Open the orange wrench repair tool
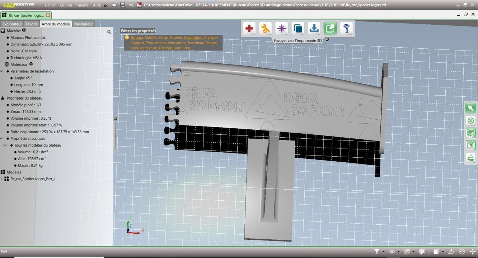 [266, 28]
